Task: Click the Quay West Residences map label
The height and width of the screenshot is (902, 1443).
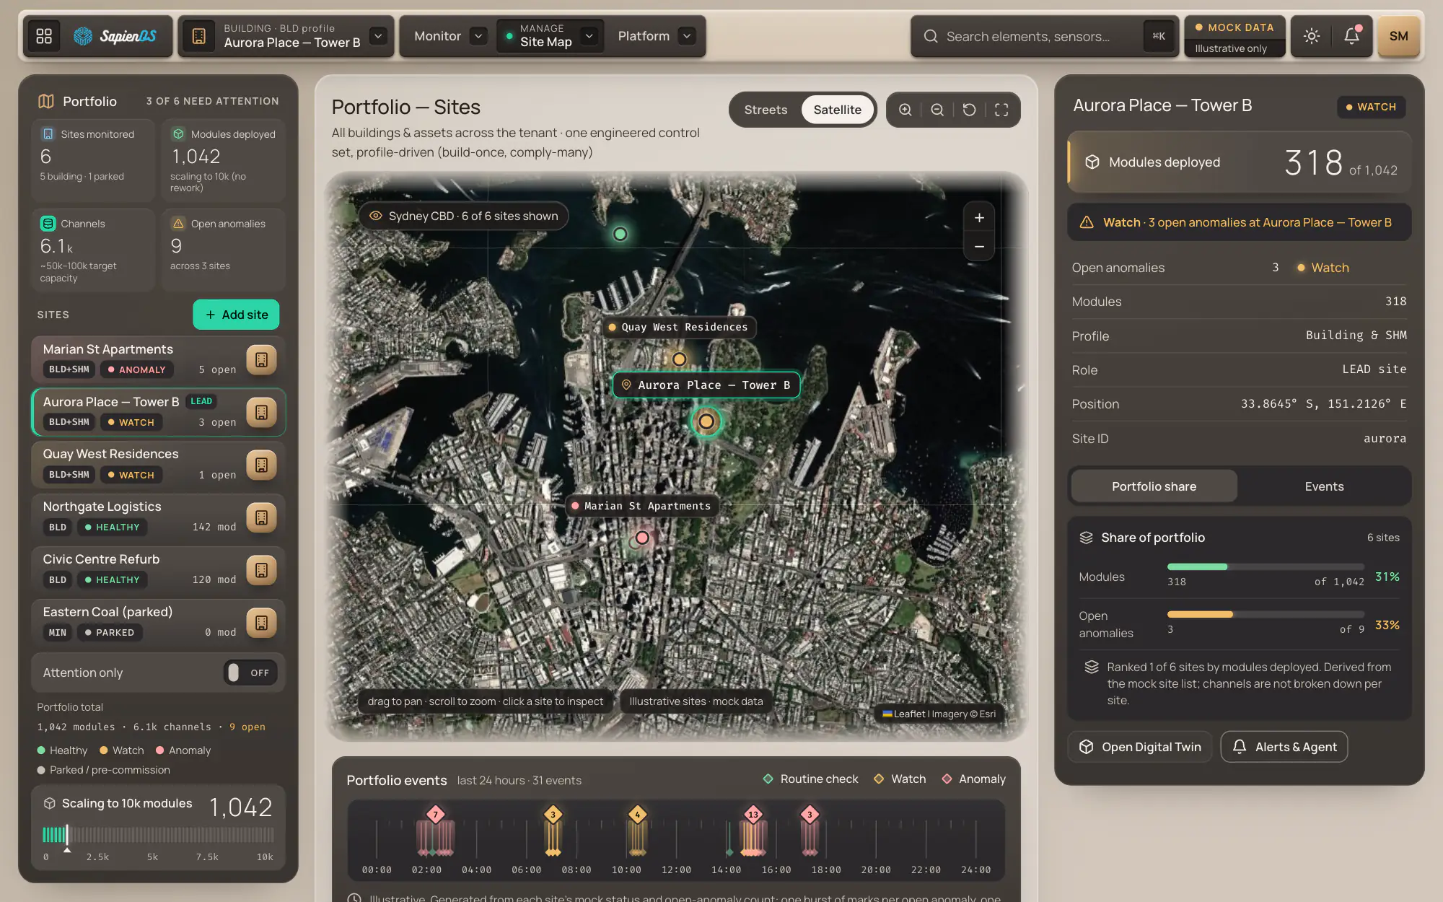Action: 679,327
